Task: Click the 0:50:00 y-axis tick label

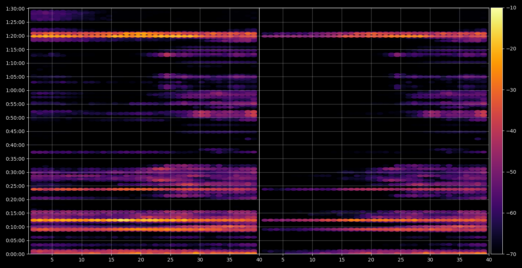Action: pyautogui.click(x=15, y=118)
